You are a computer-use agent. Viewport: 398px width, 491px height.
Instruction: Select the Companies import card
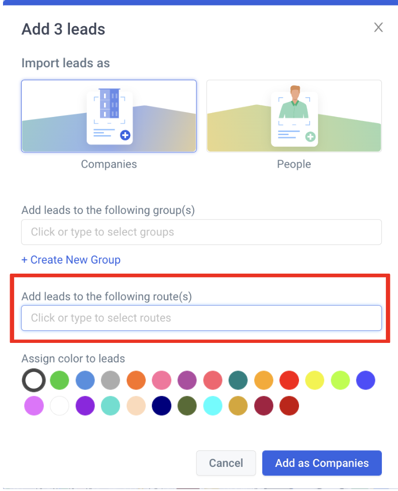(x=109, y=116)
